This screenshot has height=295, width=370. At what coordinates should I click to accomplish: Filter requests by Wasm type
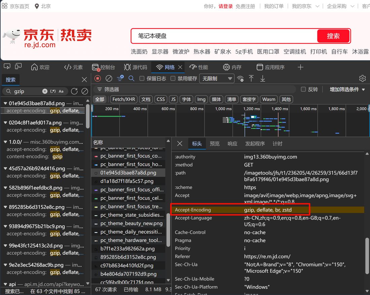[269, 99]
